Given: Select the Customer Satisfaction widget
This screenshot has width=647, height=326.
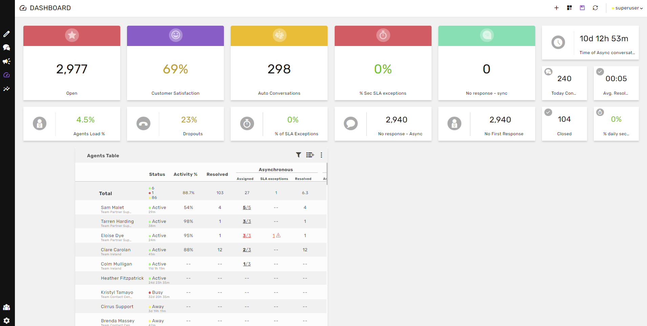Looking at the screenshot, I should 175,63.
